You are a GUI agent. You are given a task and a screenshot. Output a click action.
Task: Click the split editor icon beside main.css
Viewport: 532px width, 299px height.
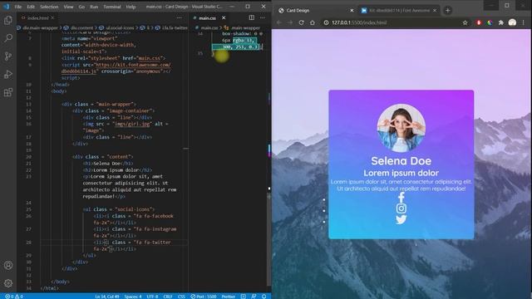click(251, 17)
